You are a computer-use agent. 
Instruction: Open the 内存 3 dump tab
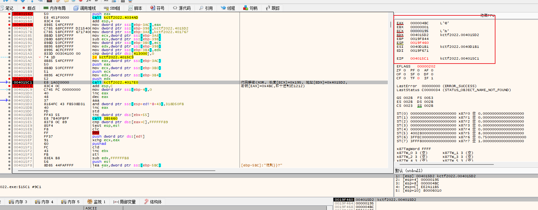(x=18, y=202)
